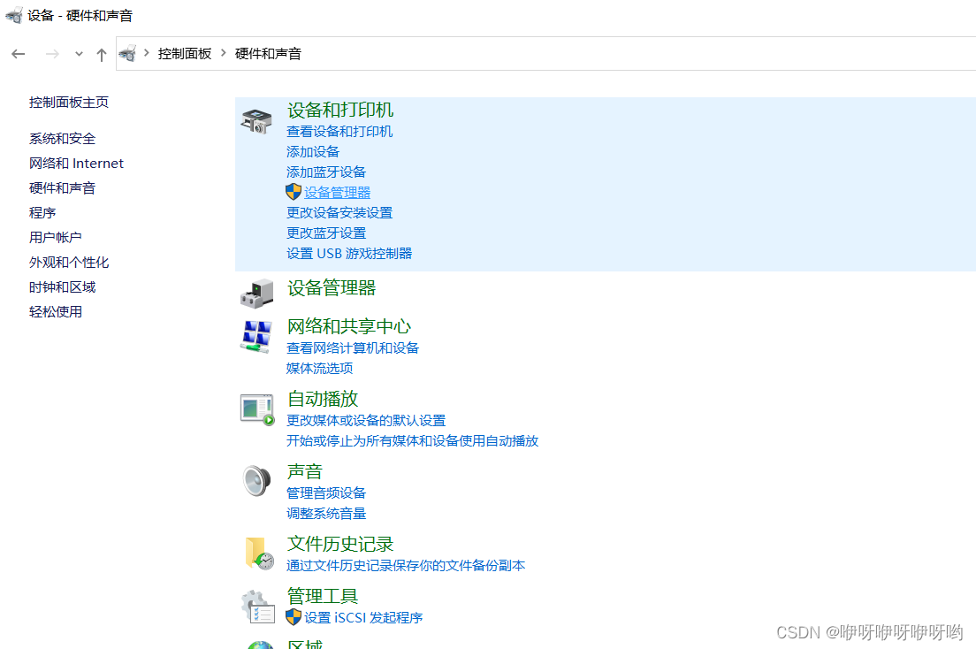Click the File History folder icon

point(259,554)
